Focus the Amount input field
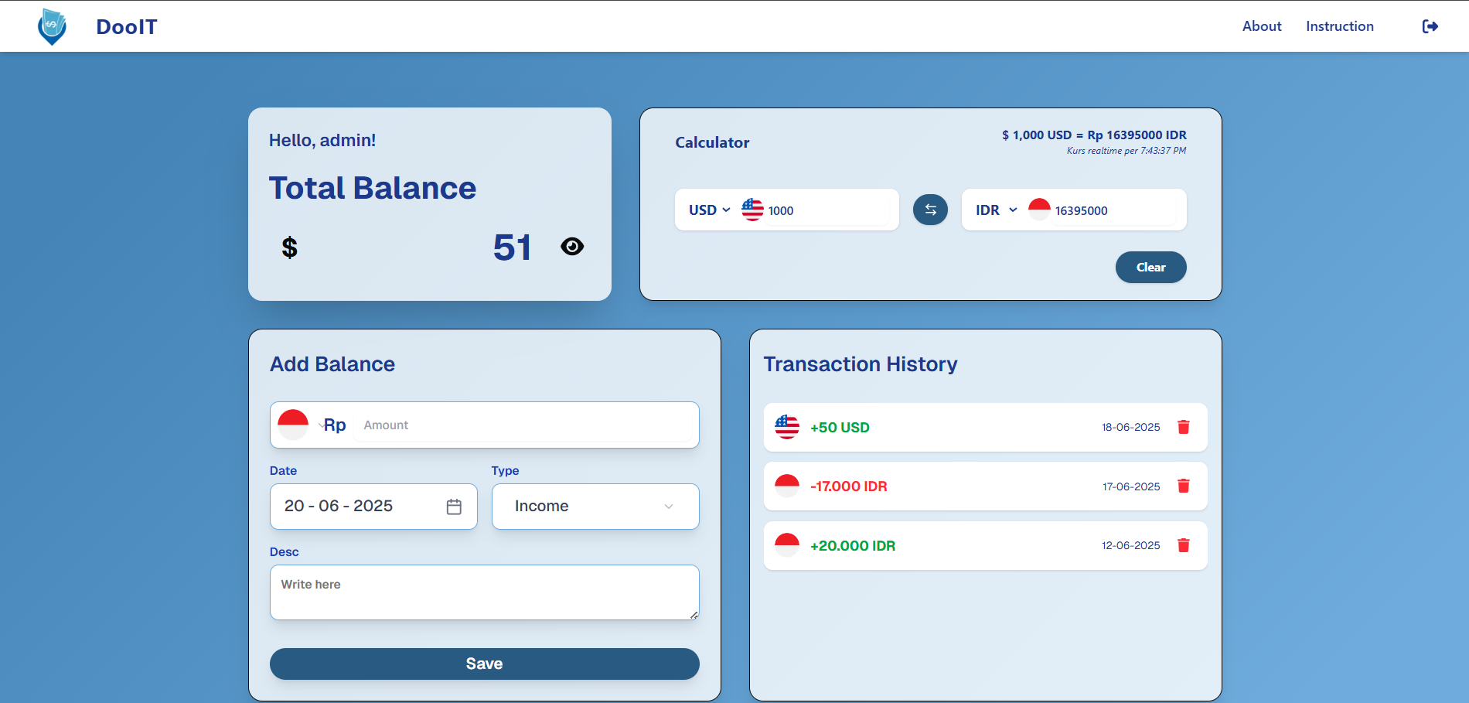The height and width of the screenshot is (703, 1469). click(x=523, y=425)
